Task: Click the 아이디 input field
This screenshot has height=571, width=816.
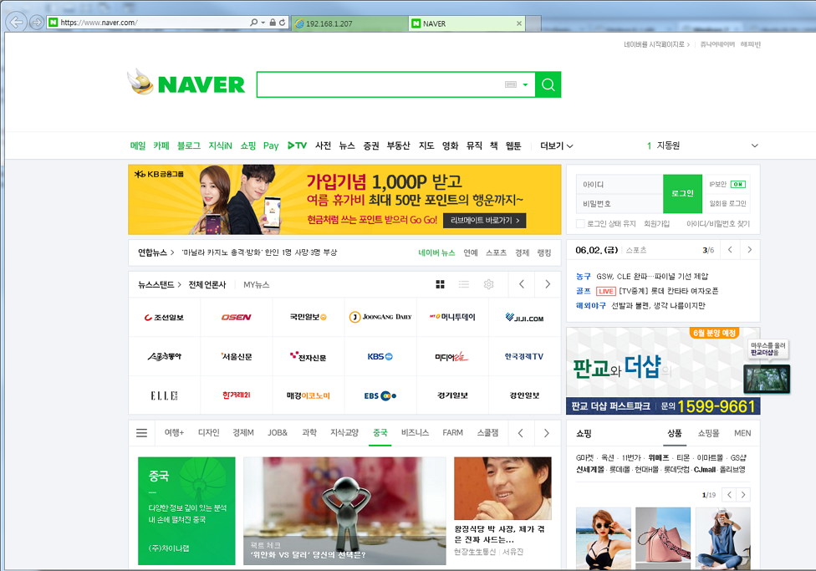Action: click(619, 184)
